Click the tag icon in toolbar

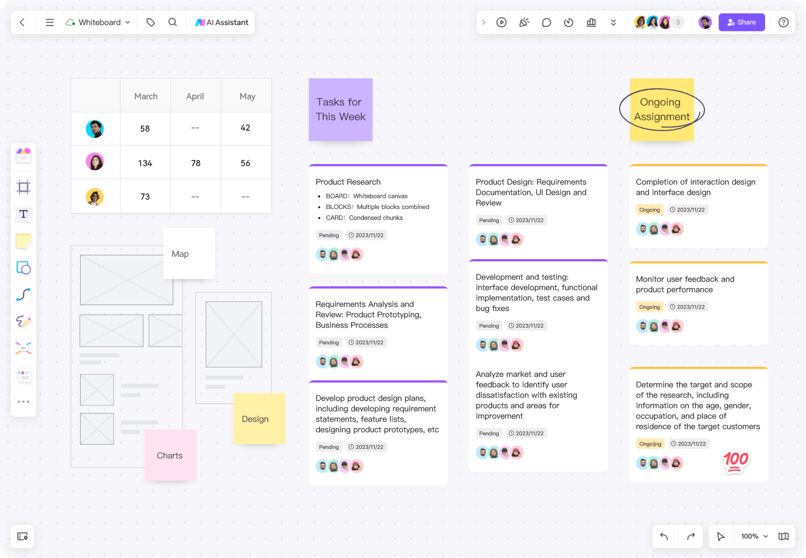click(x=151, y=22)
